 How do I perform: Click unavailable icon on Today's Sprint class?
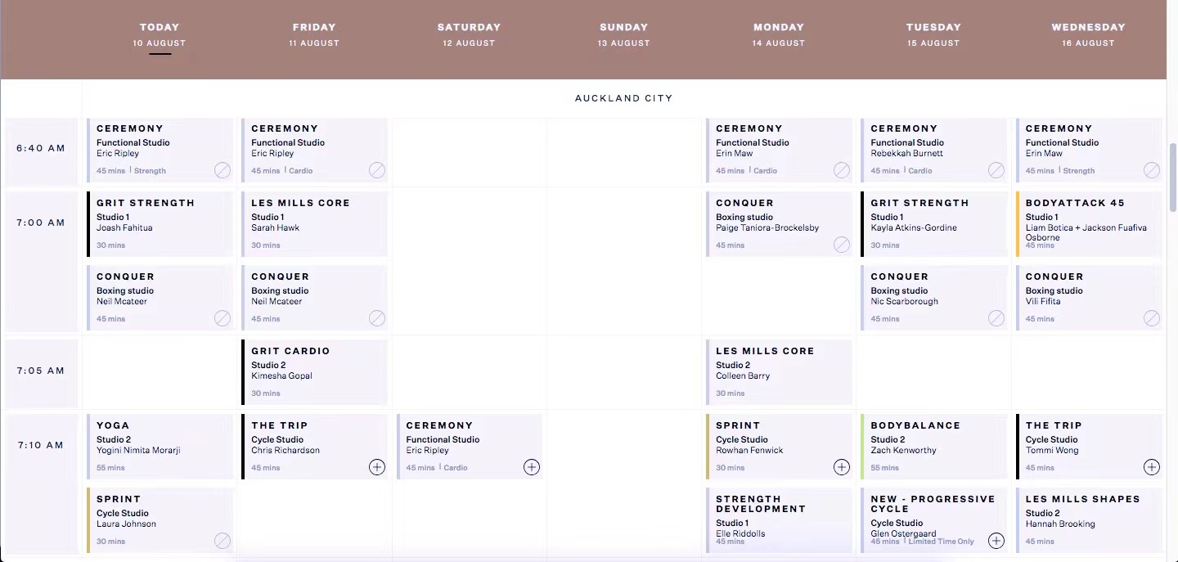pyautogui.click(x=223, y=541)
